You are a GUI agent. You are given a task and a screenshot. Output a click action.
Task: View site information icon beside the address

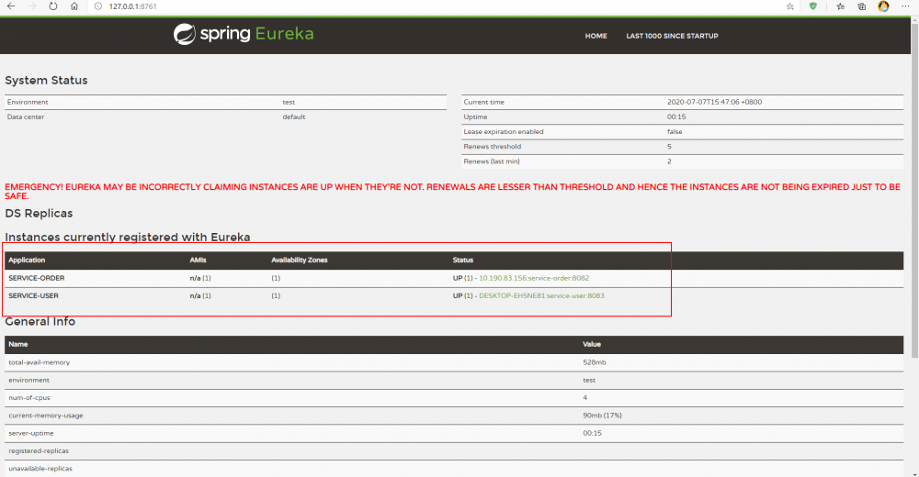(98, 6)
